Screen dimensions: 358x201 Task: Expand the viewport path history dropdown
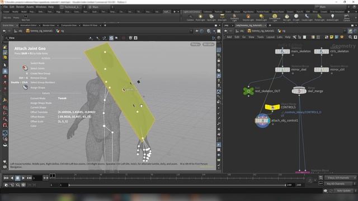(x=191, y=31)
